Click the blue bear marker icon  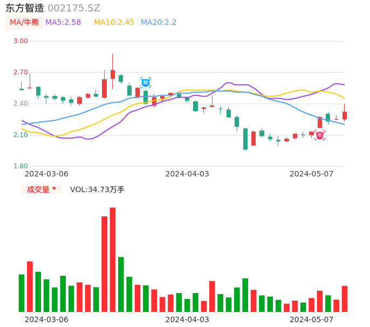pos(145,83)
